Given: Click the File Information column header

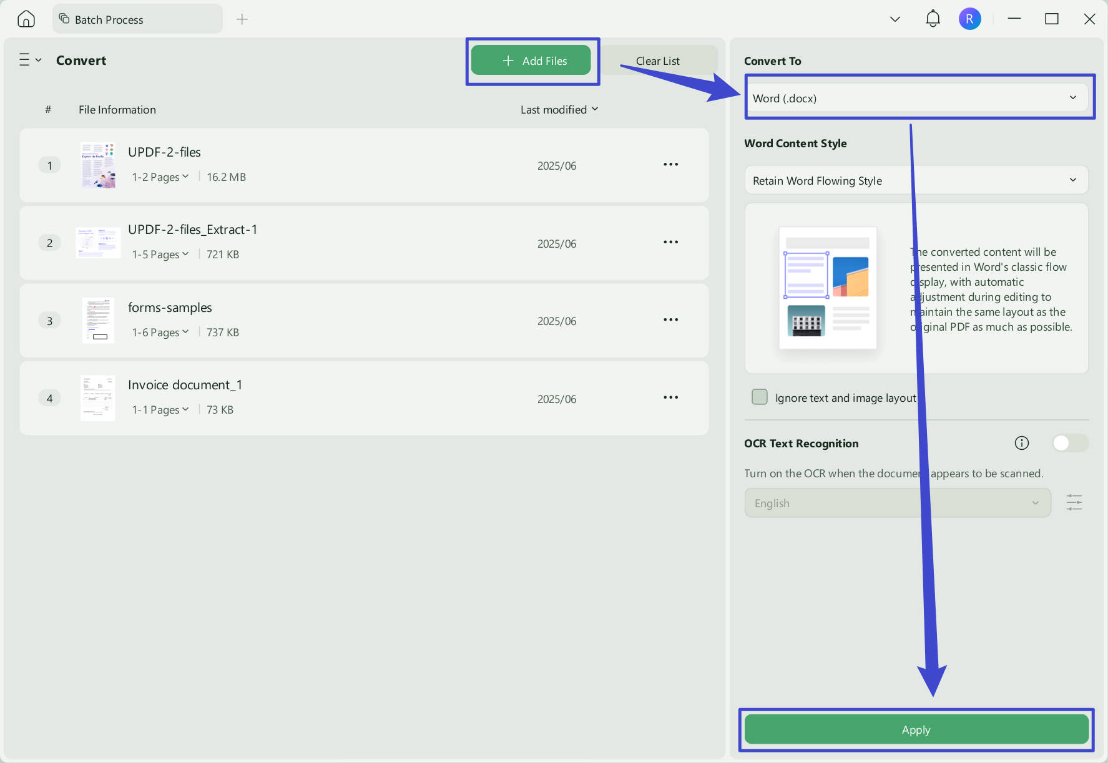Looking at the screenshot, I should (117, 109).
